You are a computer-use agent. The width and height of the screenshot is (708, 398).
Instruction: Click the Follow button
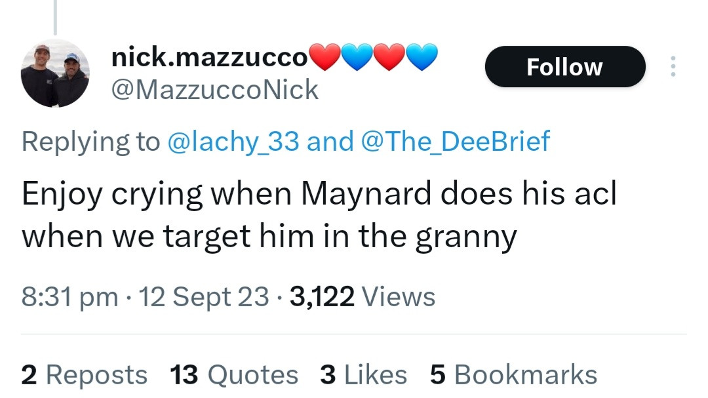(564, 67)
